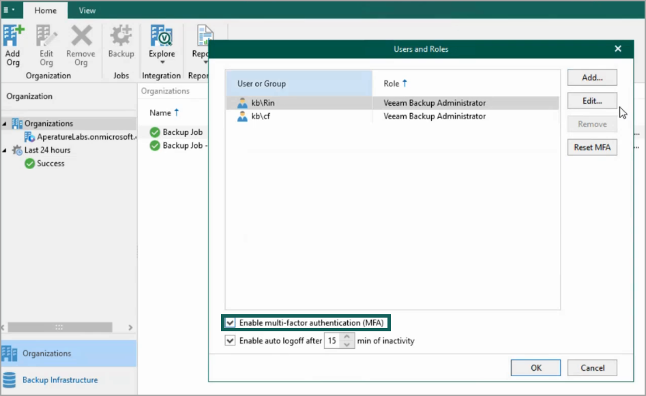Screen dimensions: 646x396
Task: Open the application main menu button
Action: [9, 10]
